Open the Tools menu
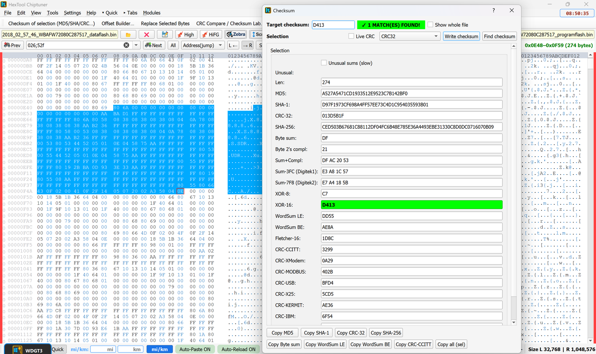 point(52,12)
